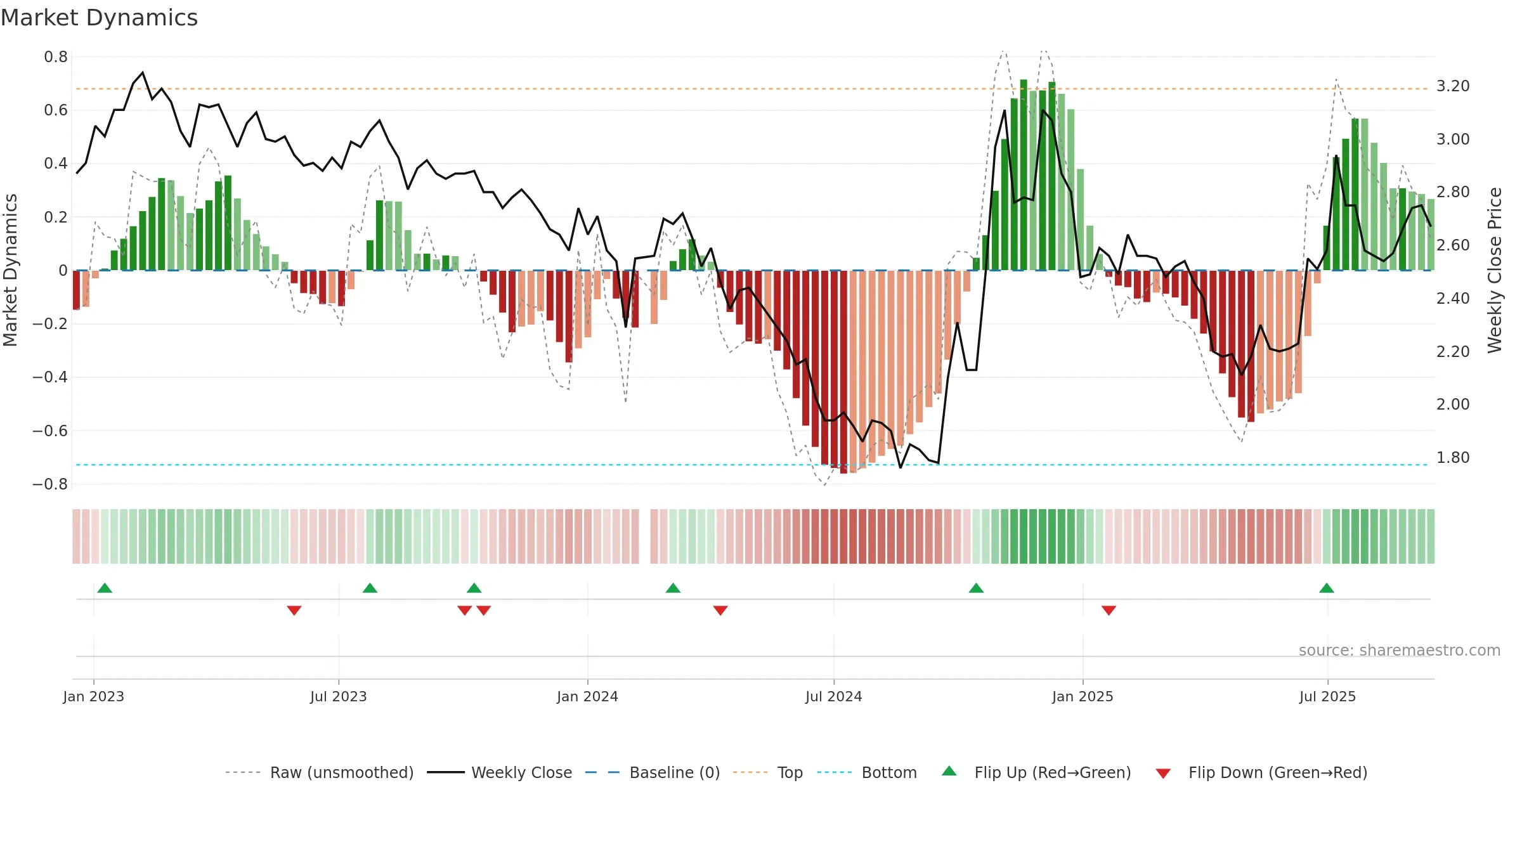
Task: Click the green Flip Up legend triangle icon
Action: pyautogui.click(x=949, y=771)
